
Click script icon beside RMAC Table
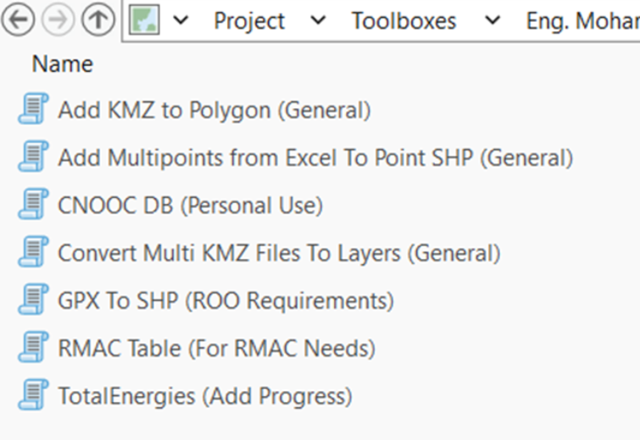(x=32, y=348)
